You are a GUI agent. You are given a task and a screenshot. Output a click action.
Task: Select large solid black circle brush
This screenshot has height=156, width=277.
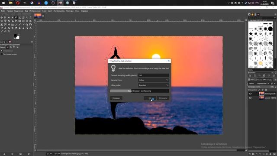[270, 29]
